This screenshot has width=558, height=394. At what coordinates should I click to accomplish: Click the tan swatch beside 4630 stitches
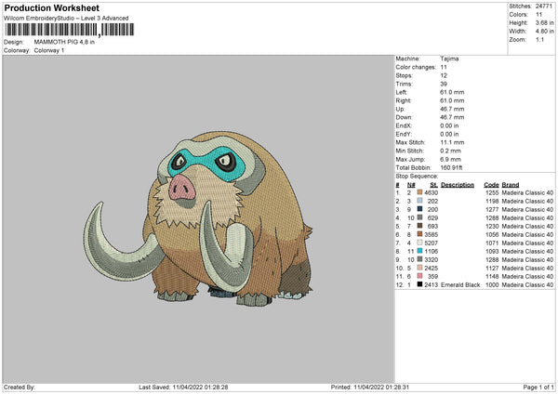(x=419, y=192)
